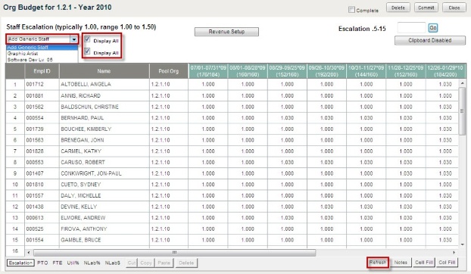
Task: Click the name DALY, MICHELLE
Action: [81, 196]
